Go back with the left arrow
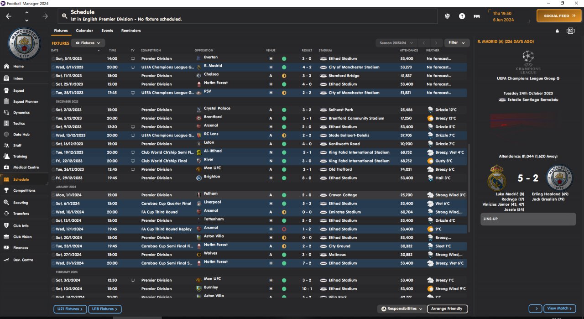The width and height of the screenshot is (584, 319). (x=9, y=16)
